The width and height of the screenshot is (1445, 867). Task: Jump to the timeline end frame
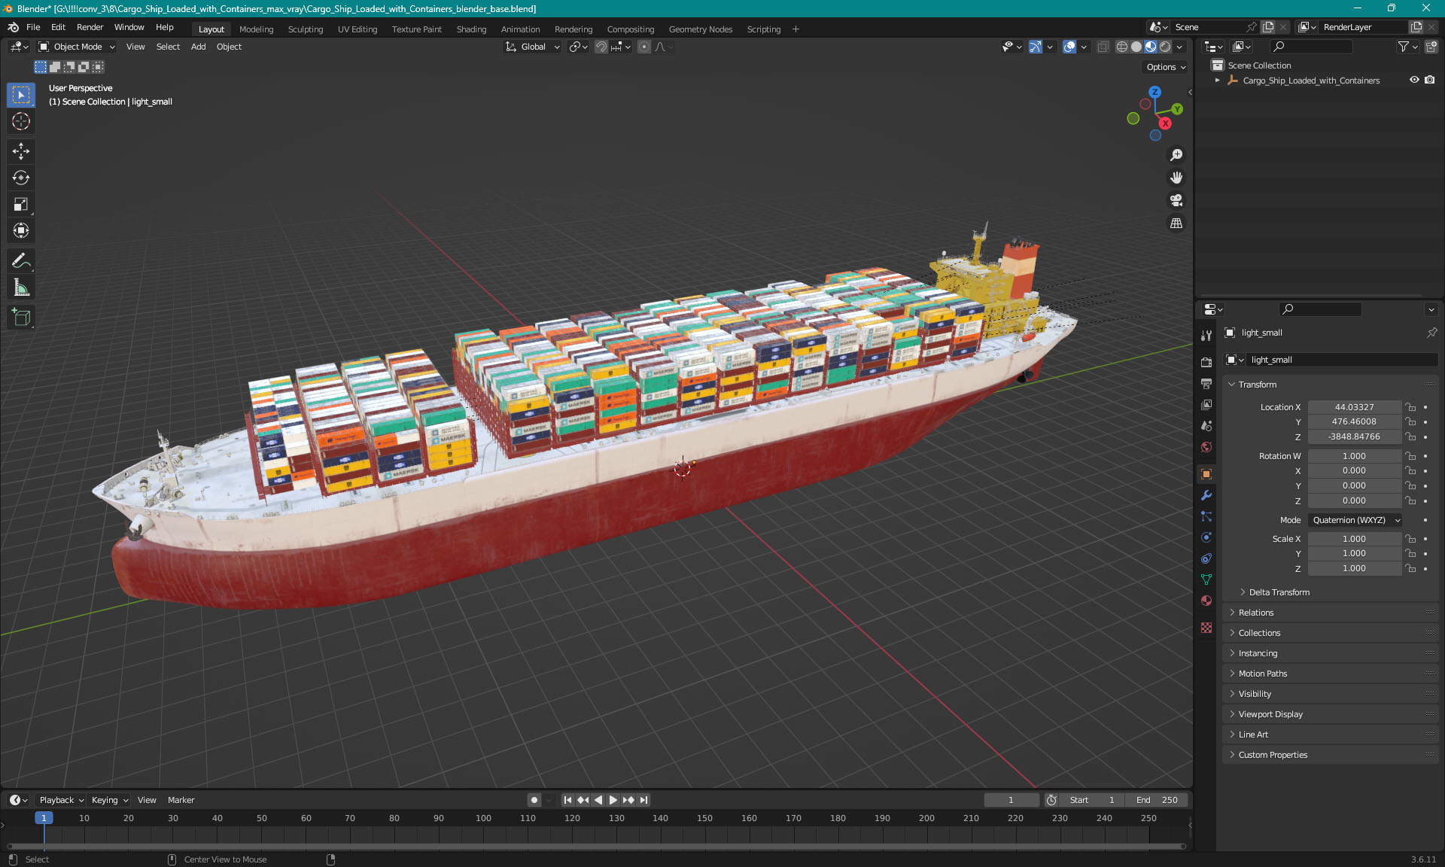click(644, 800)
